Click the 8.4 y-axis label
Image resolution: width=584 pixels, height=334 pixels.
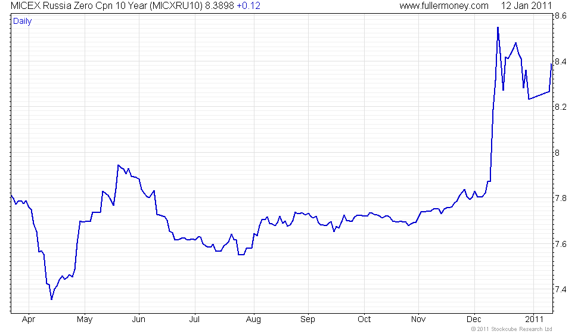click(x=561, y=61)
